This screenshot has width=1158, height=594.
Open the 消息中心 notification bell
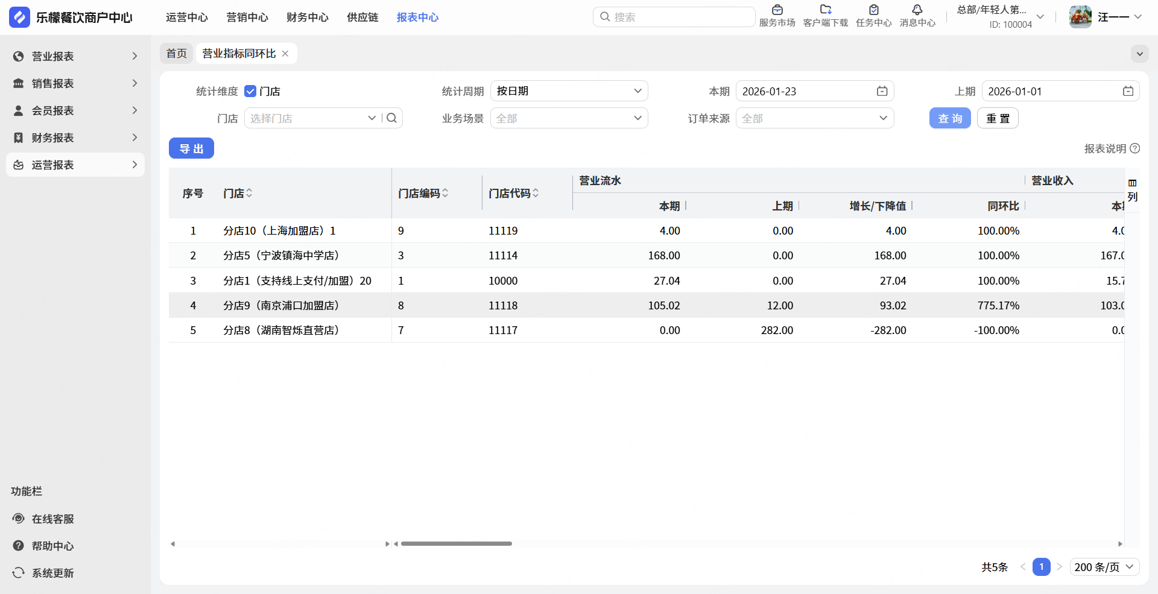click(917, 10)
